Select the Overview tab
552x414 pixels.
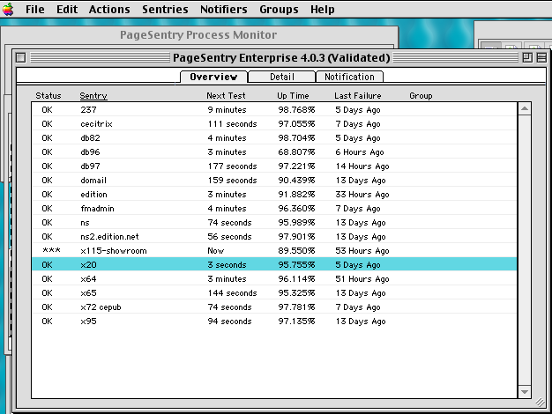(213, 77)
